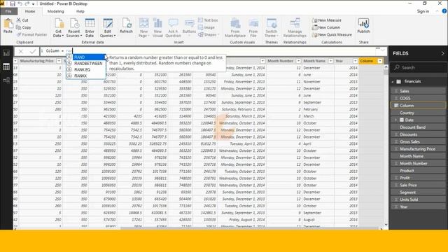Click New Column

point(326,27)
